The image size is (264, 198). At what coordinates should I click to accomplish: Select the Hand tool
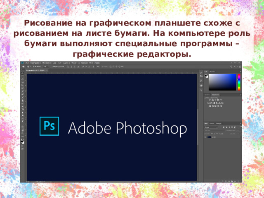click(22, 130)
